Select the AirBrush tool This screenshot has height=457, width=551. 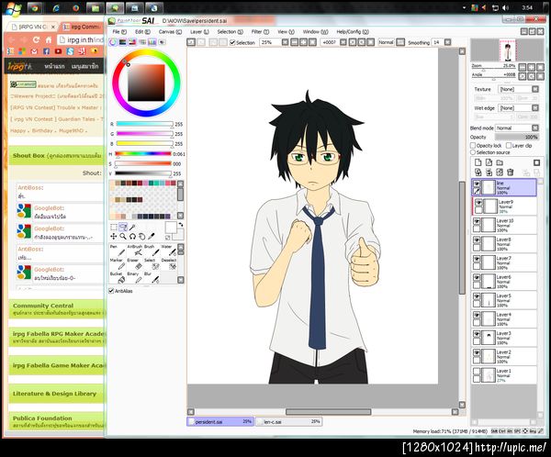tap(135, 251)
